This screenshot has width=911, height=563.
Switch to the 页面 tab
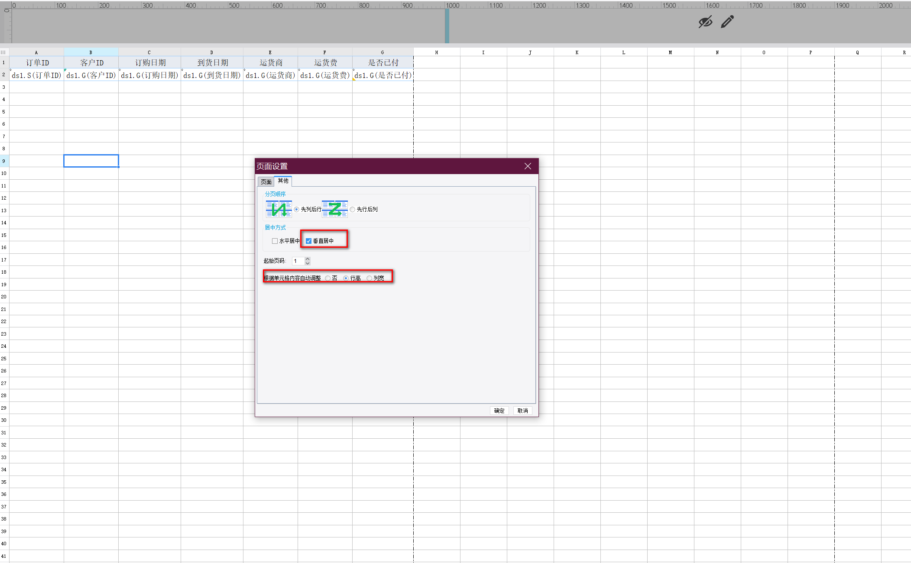[x=266, y=182]
